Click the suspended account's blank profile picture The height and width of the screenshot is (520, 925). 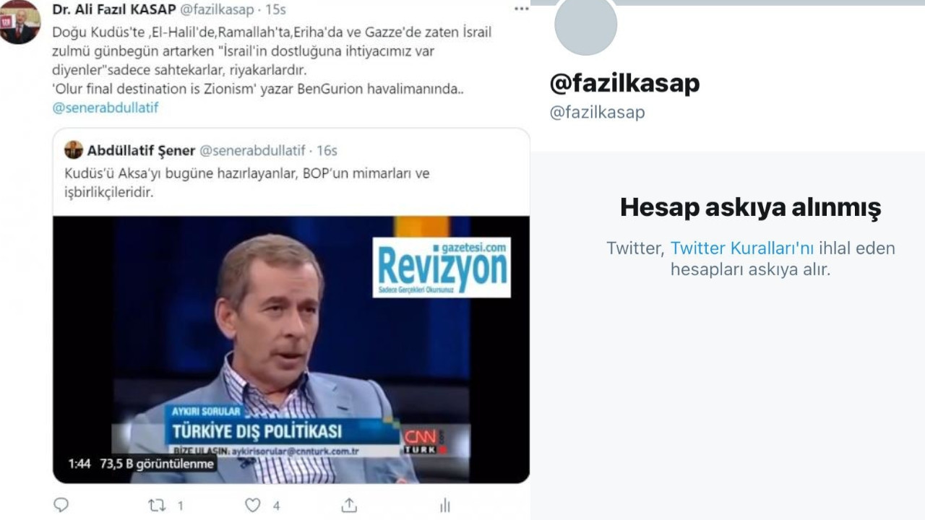tap(585, 25)
